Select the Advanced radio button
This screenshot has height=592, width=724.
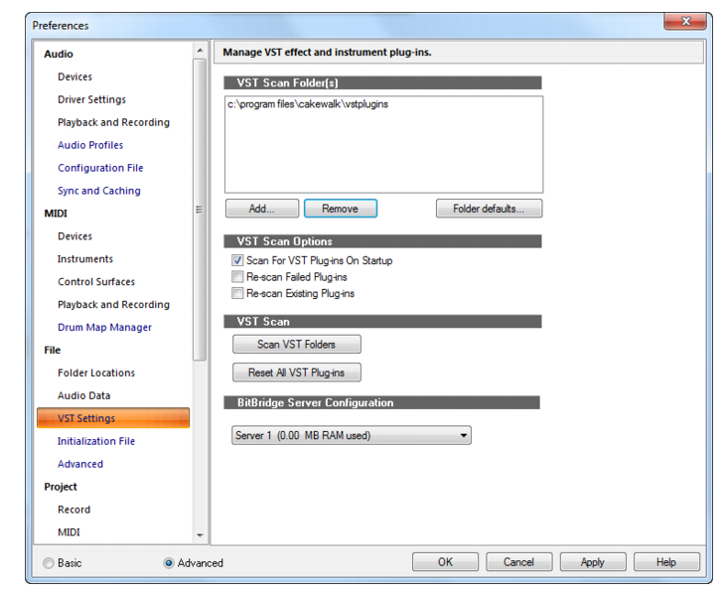(169, 563)
